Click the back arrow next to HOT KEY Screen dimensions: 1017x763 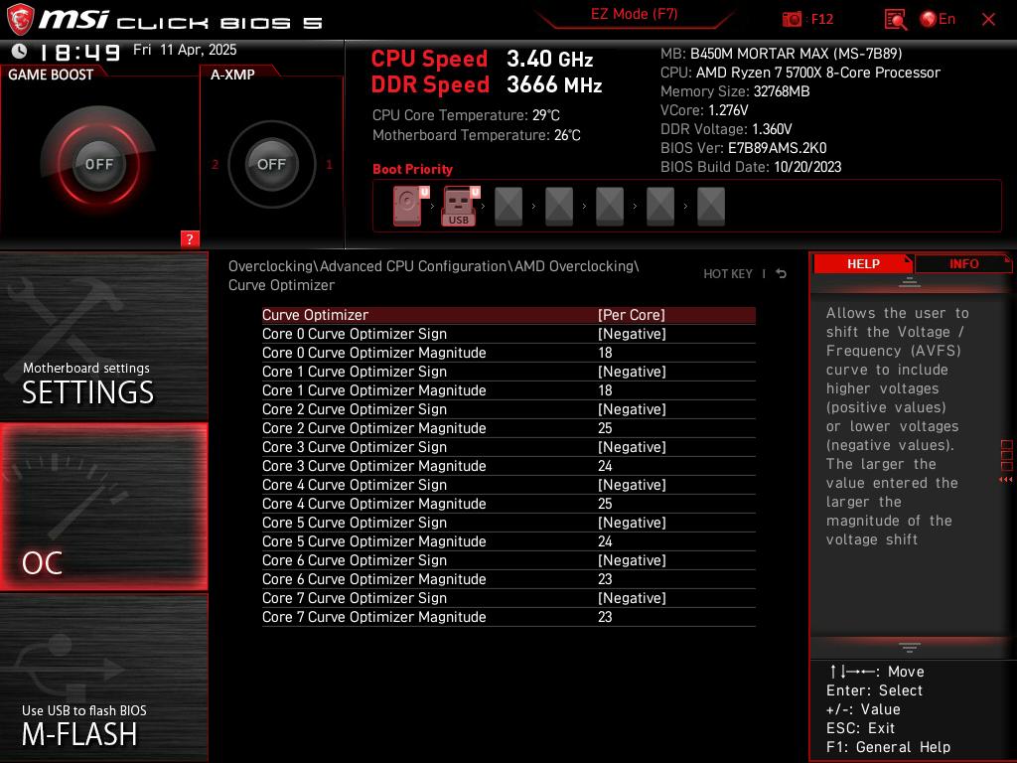(x=782, y=274)
